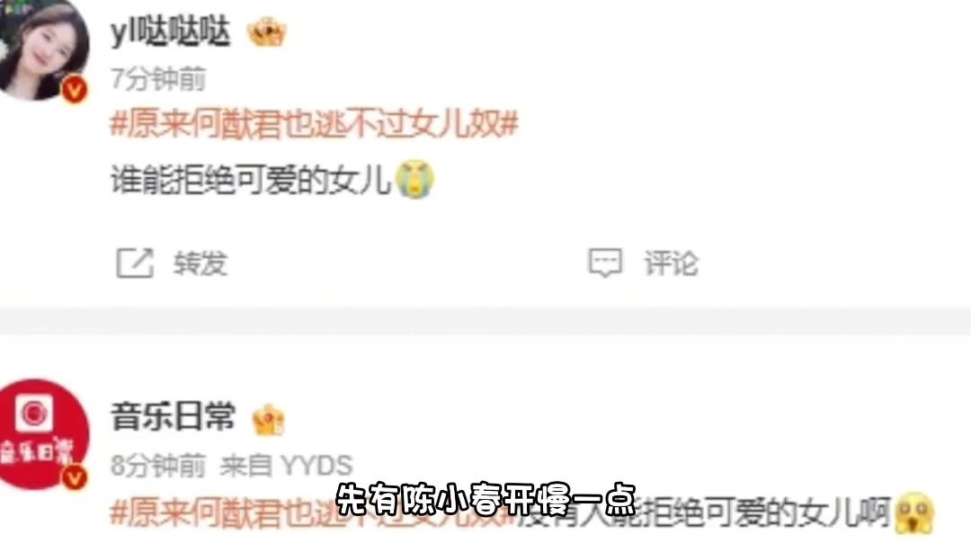
Task: Select the 评论 comment label
Action: 672,263
